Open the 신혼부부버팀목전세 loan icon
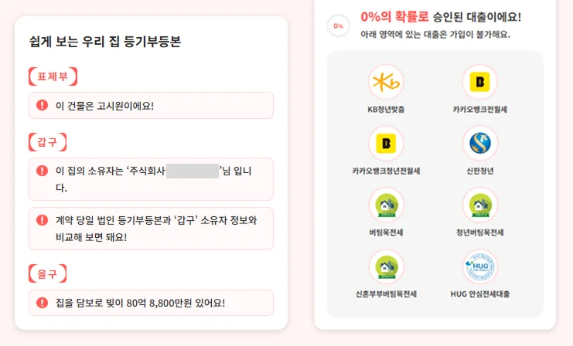Image resolution: width=573 pixels, height=346 pixels. 386,267
